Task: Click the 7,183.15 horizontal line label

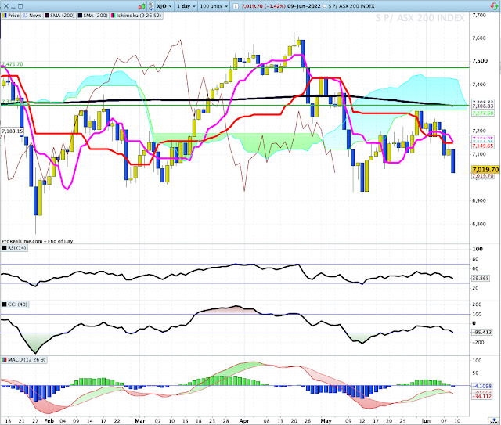Action: [13, 131]
